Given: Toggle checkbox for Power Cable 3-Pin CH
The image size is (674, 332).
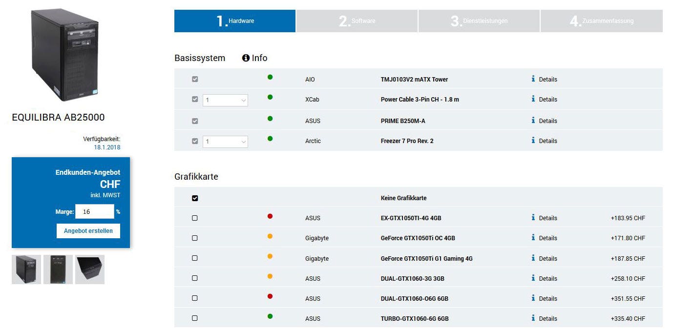Looking at the screenshot, I should click(195, 99).
